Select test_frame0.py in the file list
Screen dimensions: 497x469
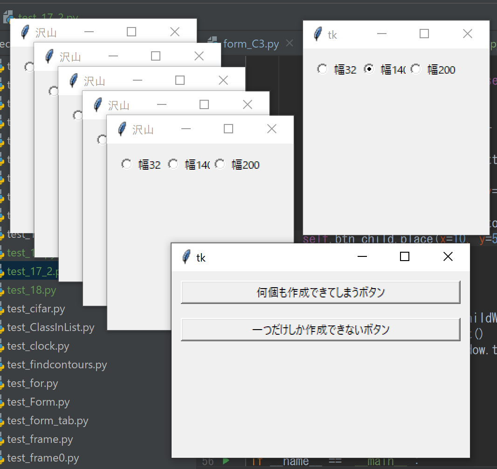pos(43,458)
